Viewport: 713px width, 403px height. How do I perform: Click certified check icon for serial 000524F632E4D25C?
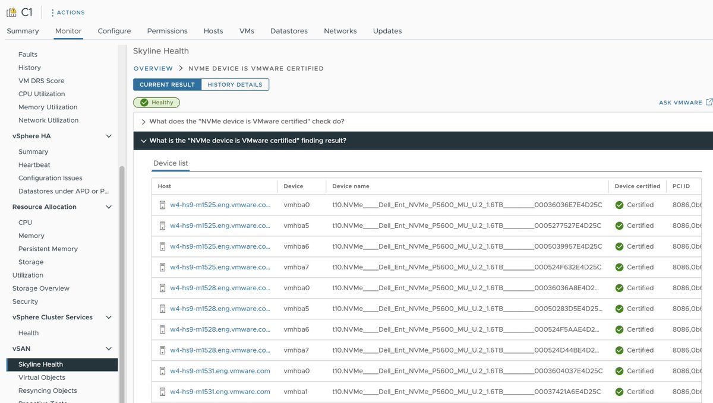619,267
